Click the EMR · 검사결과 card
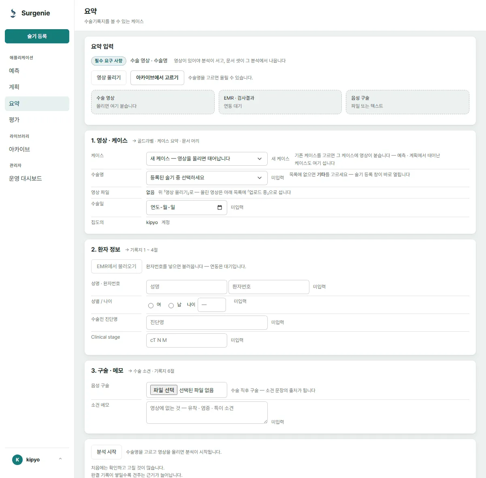 pyautogui.click(x=280, y=102)
